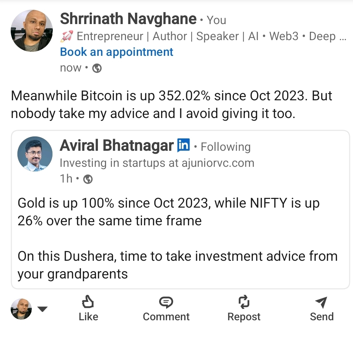
Task: Click the Bitcoin is up 352.02% post text
Action: 171,105
